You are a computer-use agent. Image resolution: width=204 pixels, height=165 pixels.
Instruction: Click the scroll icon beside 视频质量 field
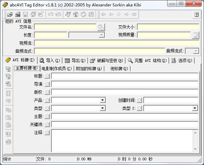(x=196, y=35)
